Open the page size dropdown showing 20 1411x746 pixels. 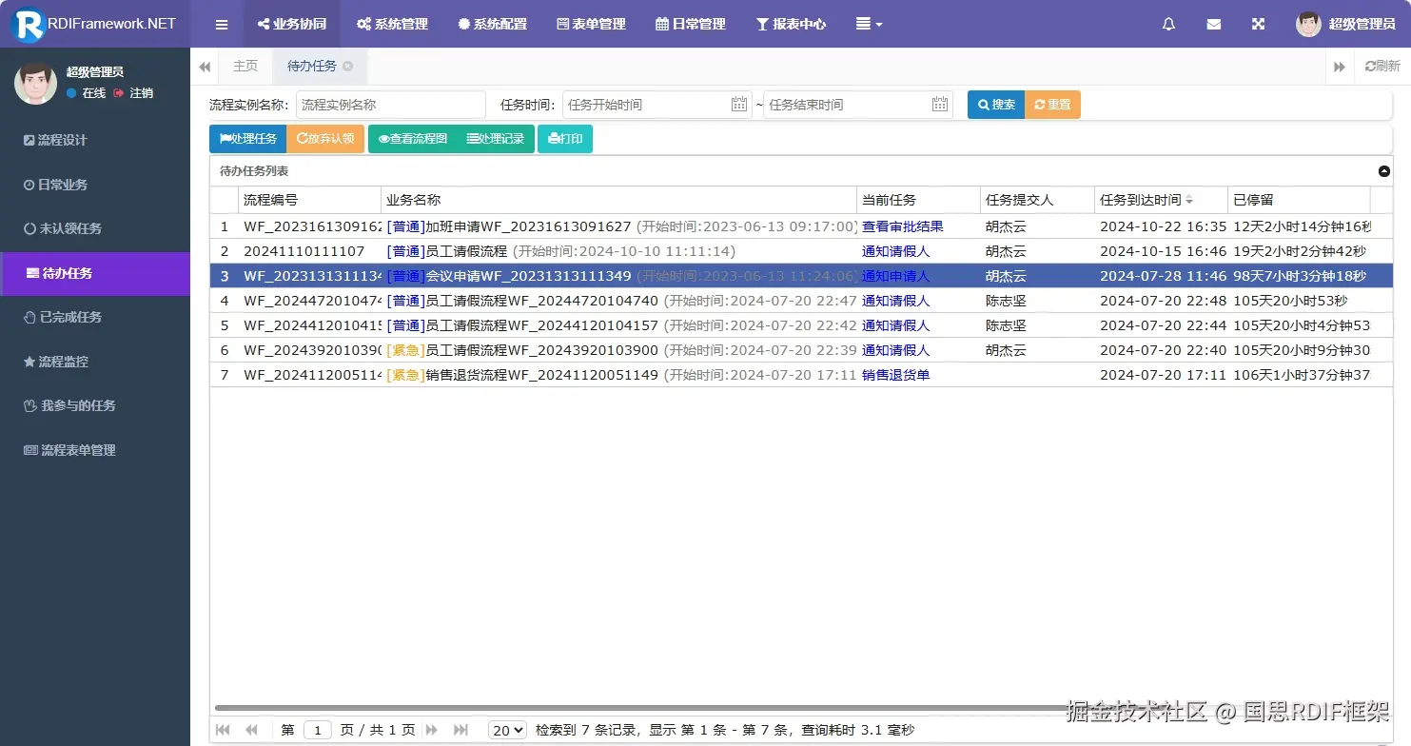point(507,729)
